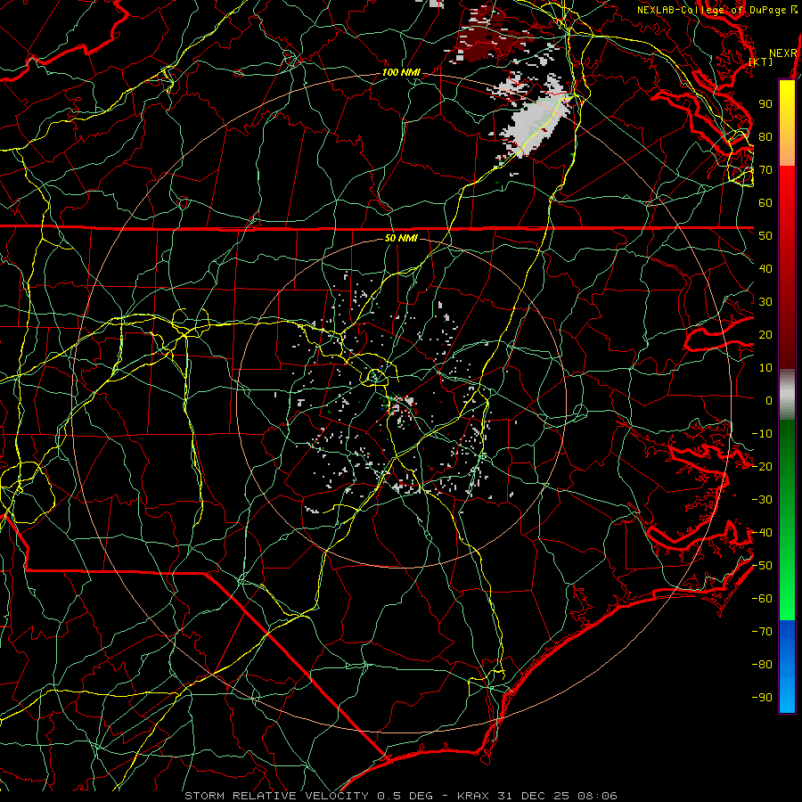802x802 pixels.
Task: Click the [KT] units label
Action: click(x=761, y=61)
